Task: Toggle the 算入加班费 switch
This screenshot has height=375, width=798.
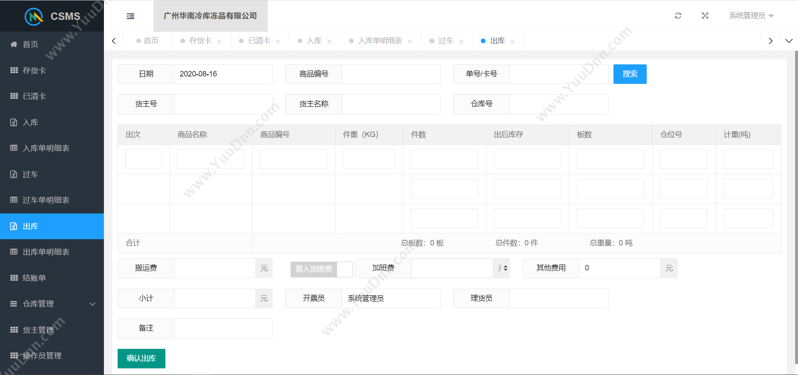Action: pyautogui.click(x=321, y=269)
